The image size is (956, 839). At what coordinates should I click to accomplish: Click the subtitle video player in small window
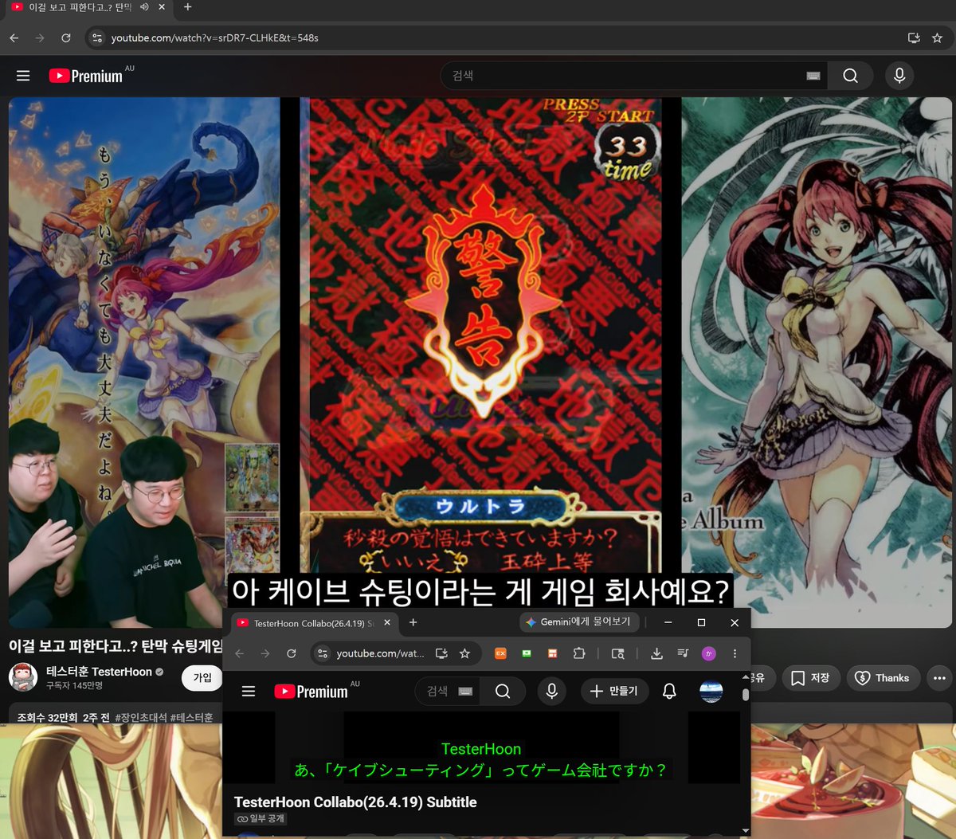[x=481, y=747]
